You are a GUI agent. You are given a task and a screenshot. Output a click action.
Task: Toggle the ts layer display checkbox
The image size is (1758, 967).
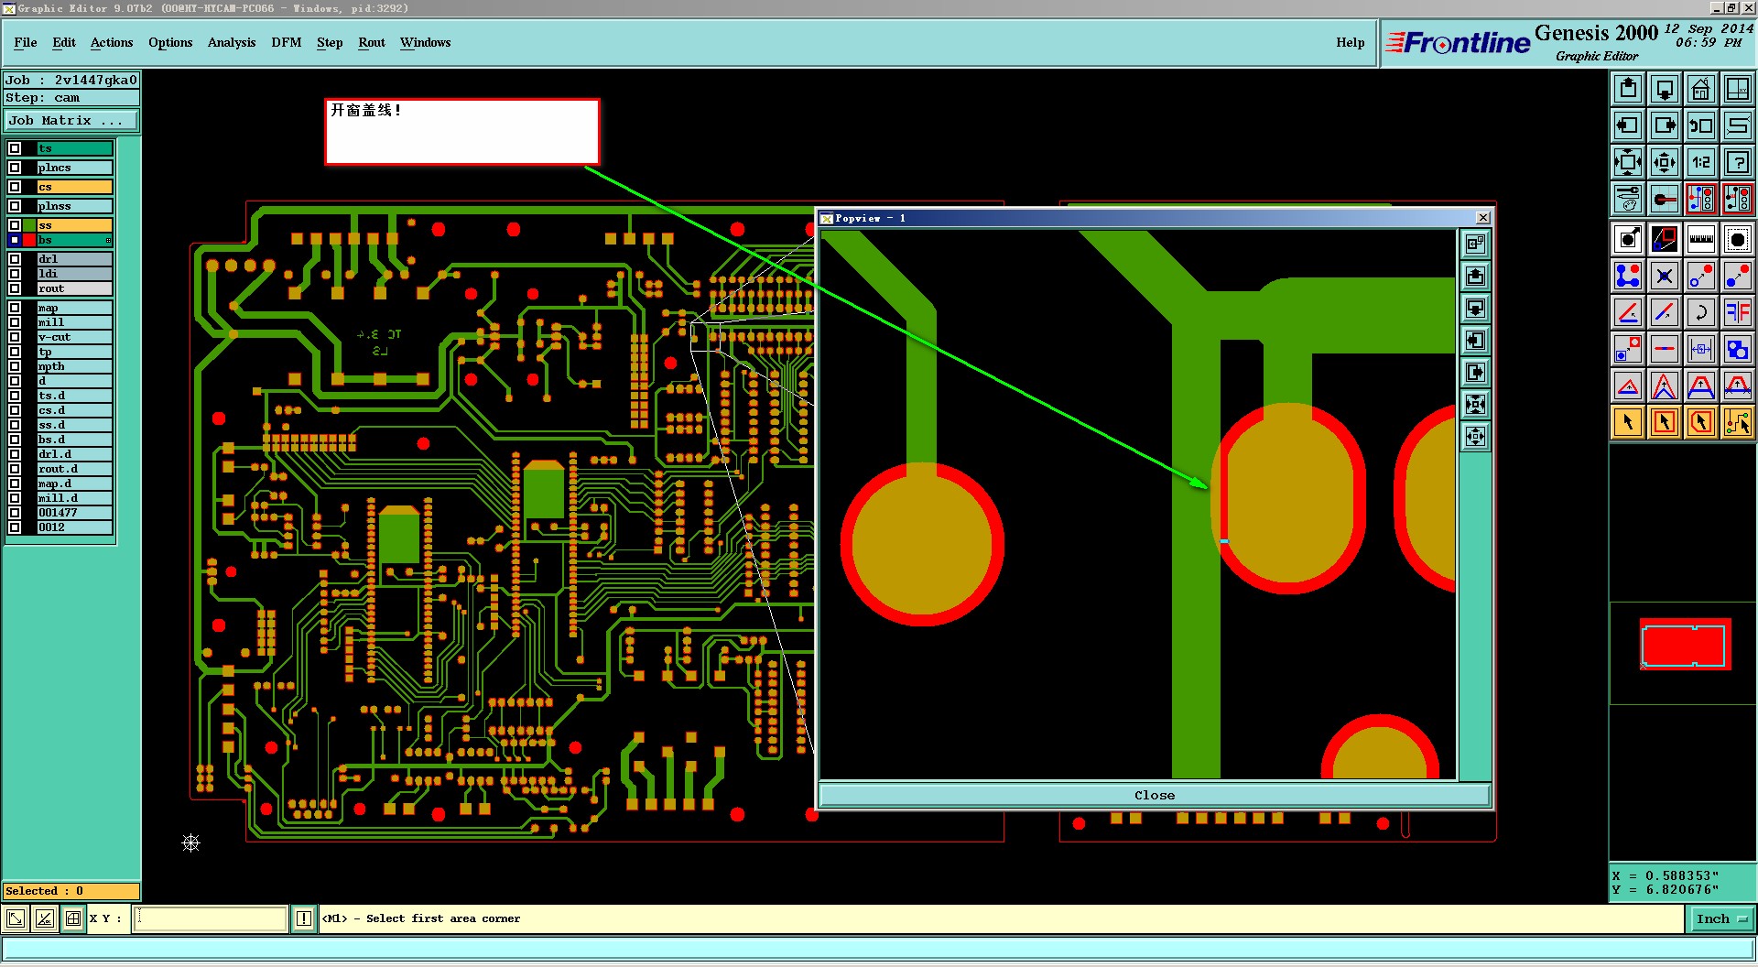pos(15,148)
